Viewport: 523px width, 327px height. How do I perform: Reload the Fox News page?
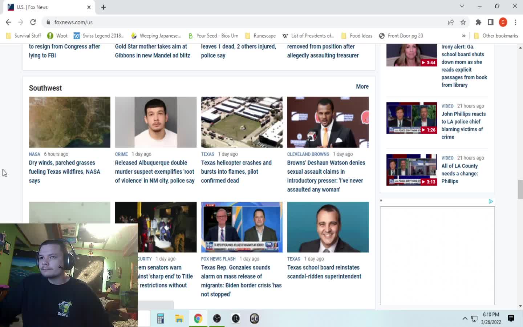tap(33, 22)
